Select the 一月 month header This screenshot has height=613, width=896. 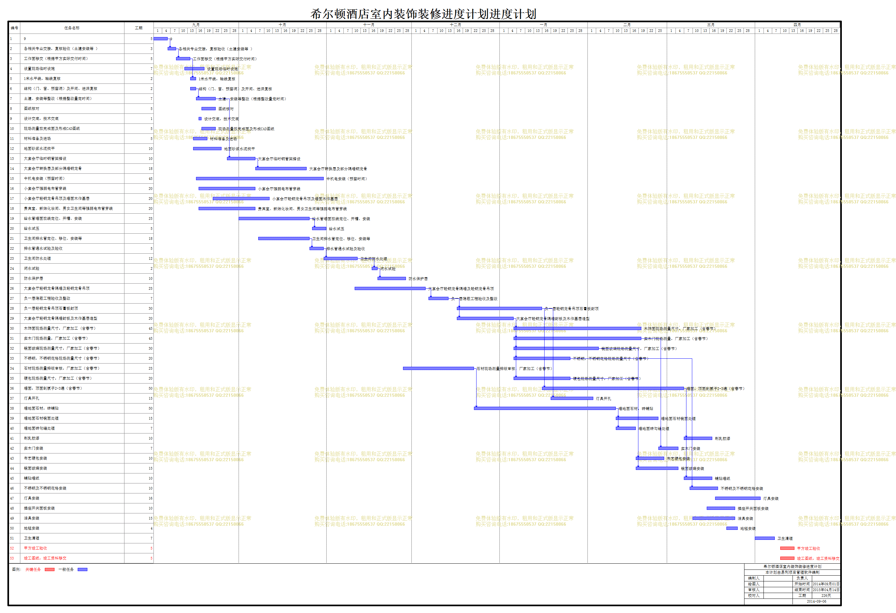543,25
